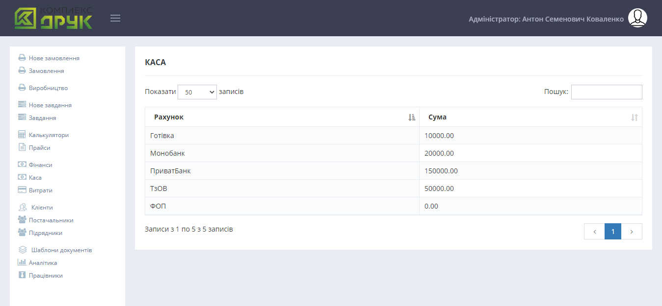662x306 pixels.
Task: Go to Клієнти section
Action: pos(42,207)
